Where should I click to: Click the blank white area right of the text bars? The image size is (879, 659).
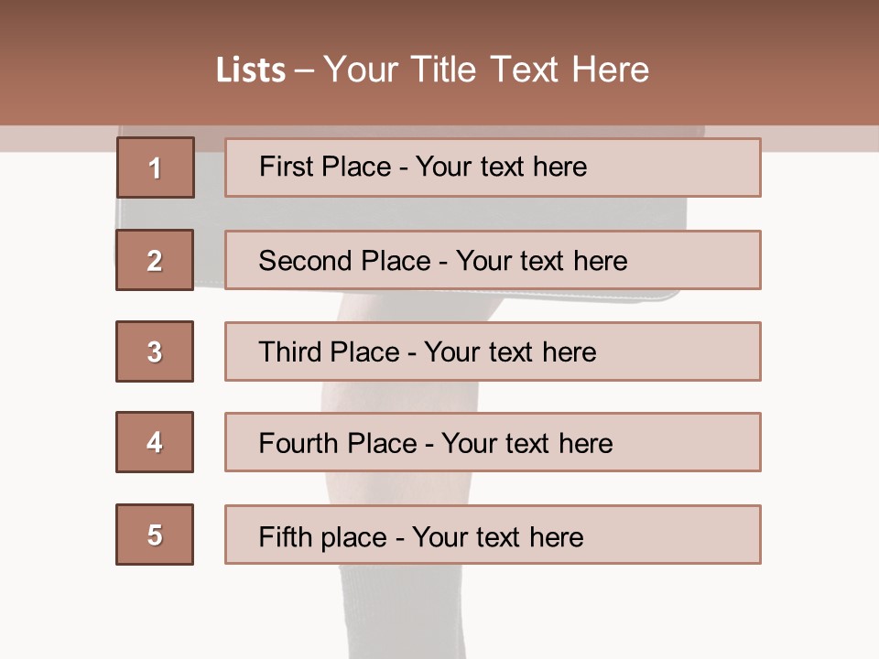coord(819,366)
